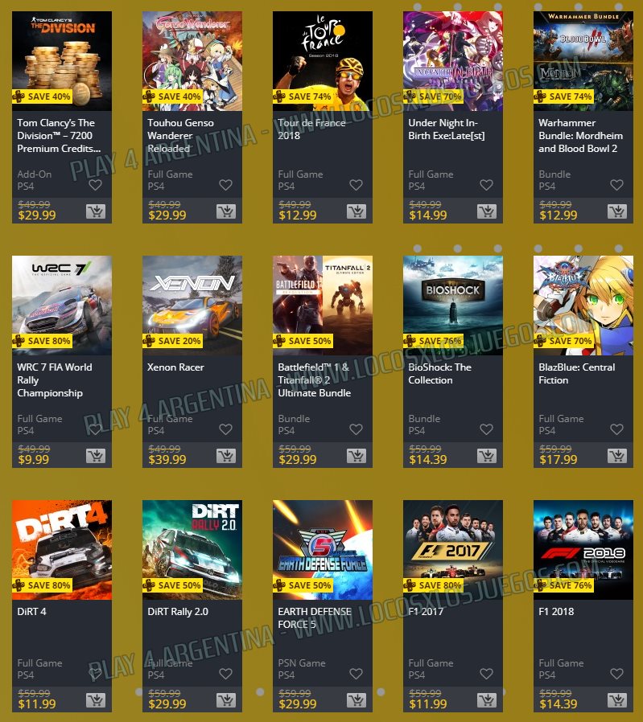Image resolution: width=643 pixels, height=722 pixels.
Task: Add F1 2018 to cart
Action: [x=617, y=700]
